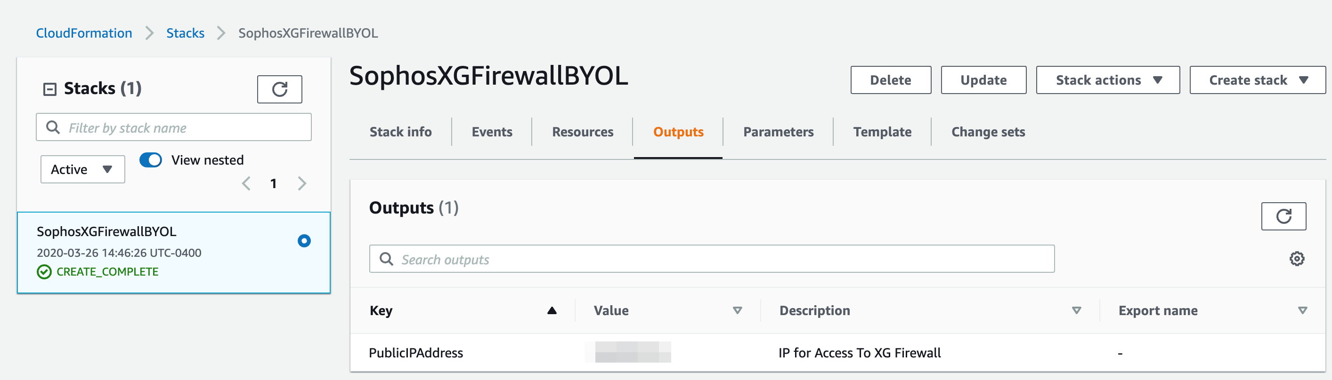The image size is (1332, 380).
Task: Expand the Create stack dropdown
Action: (1258, 80)
